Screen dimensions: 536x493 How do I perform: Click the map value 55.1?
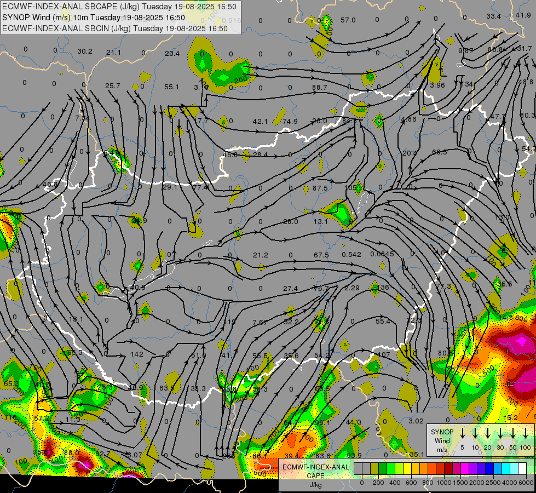[171, 87]
